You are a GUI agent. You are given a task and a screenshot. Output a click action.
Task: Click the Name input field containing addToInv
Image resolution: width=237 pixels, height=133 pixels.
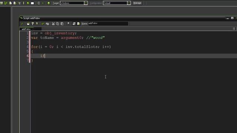108,23
